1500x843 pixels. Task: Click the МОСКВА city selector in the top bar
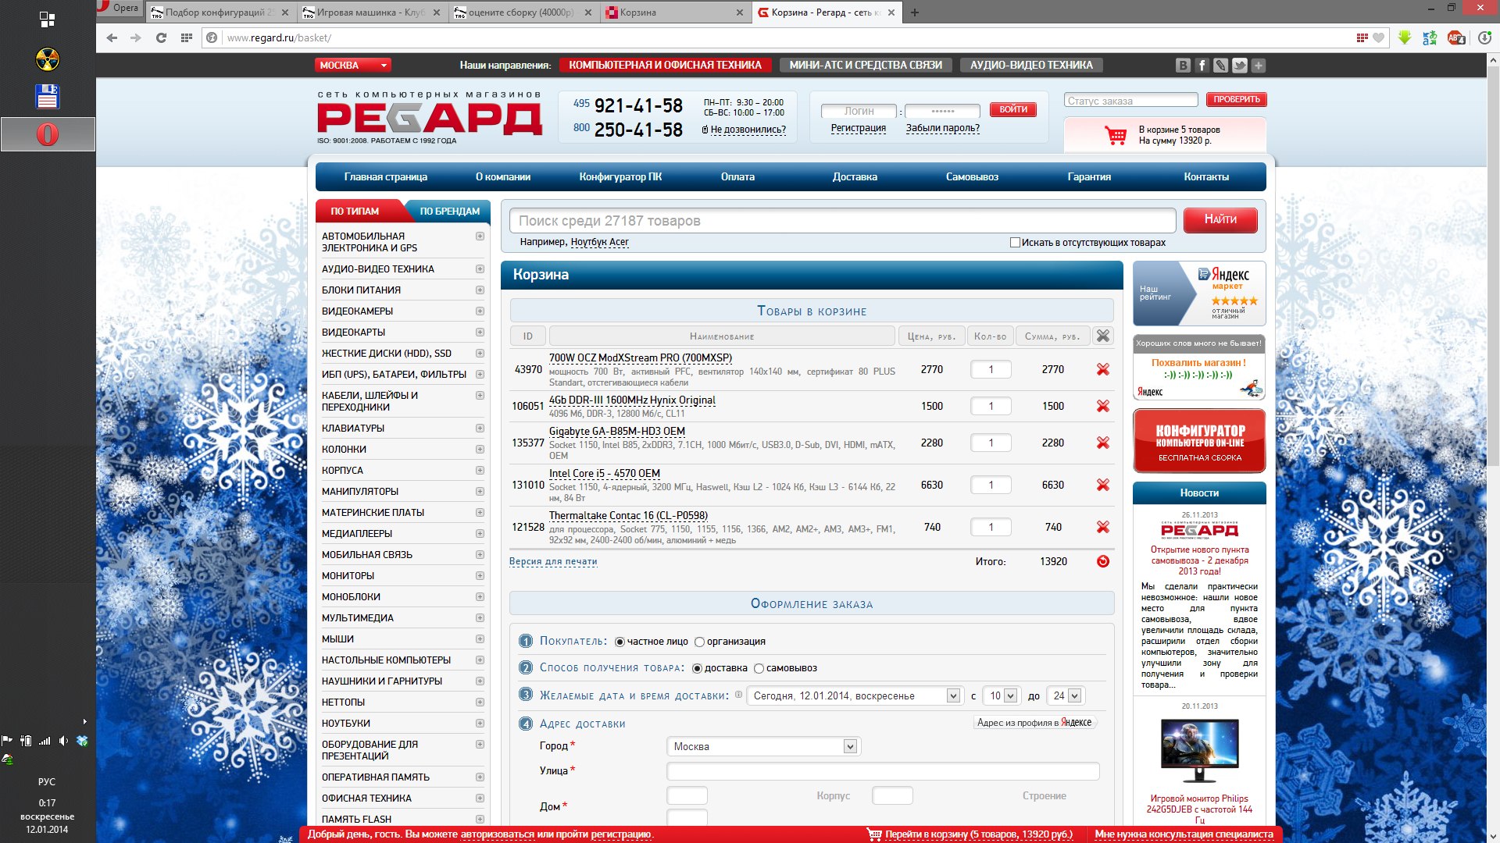click(352, 66)
